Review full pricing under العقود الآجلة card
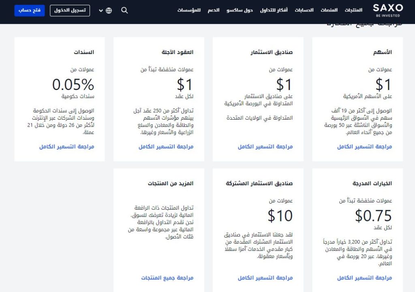Screen dimensions: 415x292 pos(166,147)
